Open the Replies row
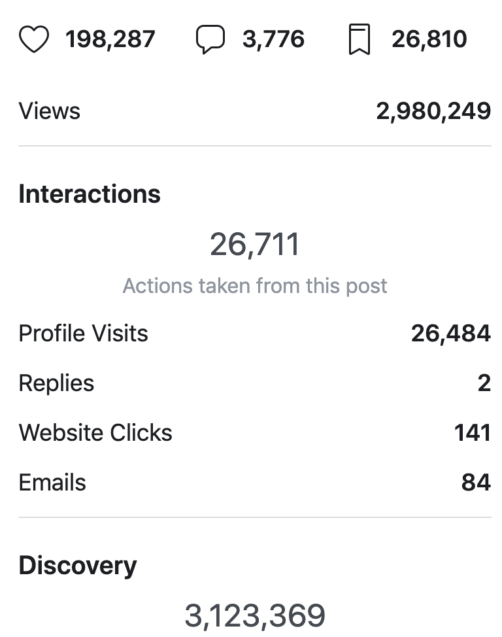Screen dimensions: 502x637 (255, 383)
